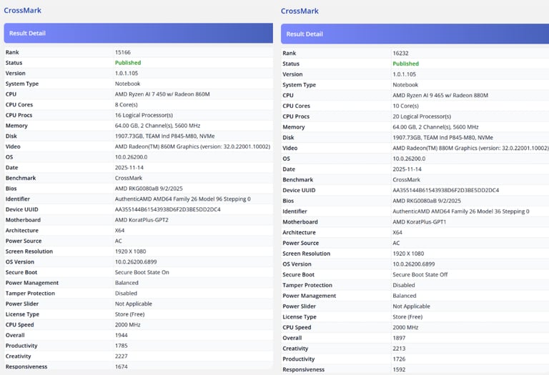Click the right panel Published status text
The height and width of the screenshot is (375, 549).
click(405, 64)
